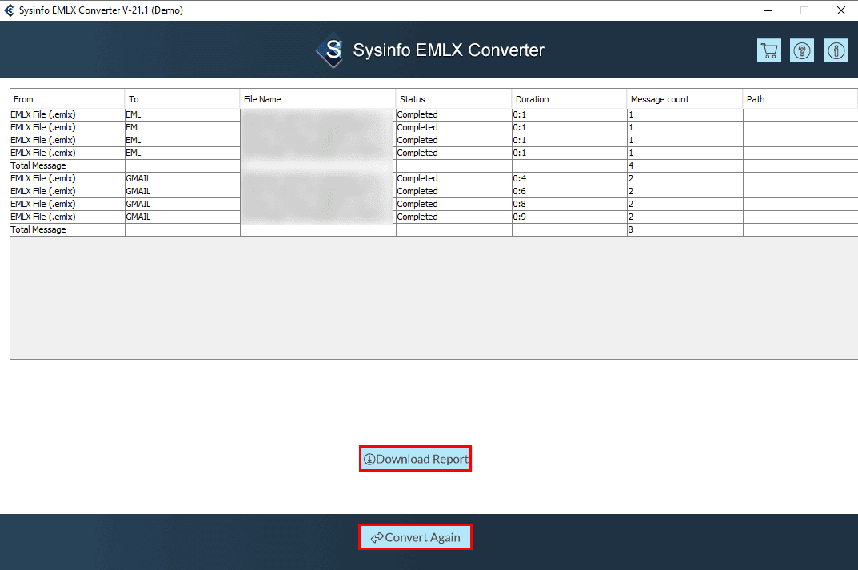Click EMLX File cell in 0:4 row
The height and width of the screenshot is (570, 858).
(67, 178)
